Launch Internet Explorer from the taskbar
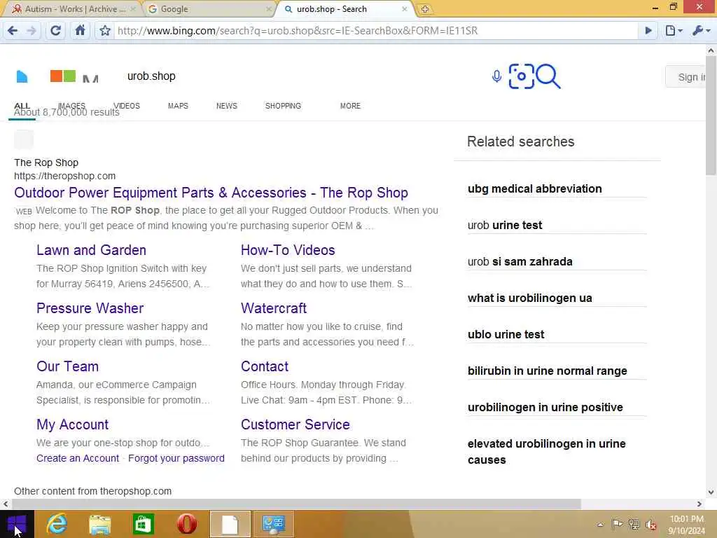 point(57,524)
